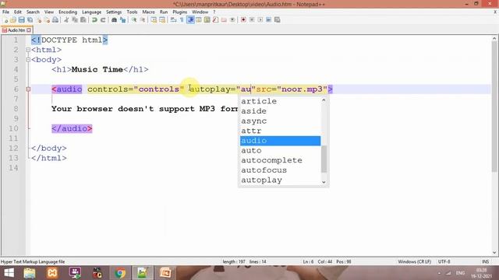Open the Run menu
The width and height of the screenshot is (499, 280).
pos(164,12)
